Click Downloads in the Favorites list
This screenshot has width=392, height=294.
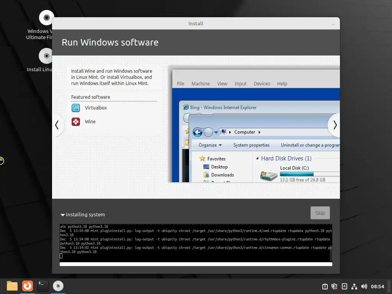[x=219, y=175]
